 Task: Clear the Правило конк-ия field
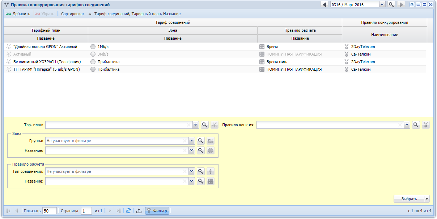pyautogui.click(x=400, y=125)
